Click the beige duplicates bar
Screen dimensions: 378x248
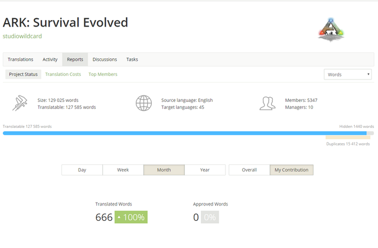[348, 137]
